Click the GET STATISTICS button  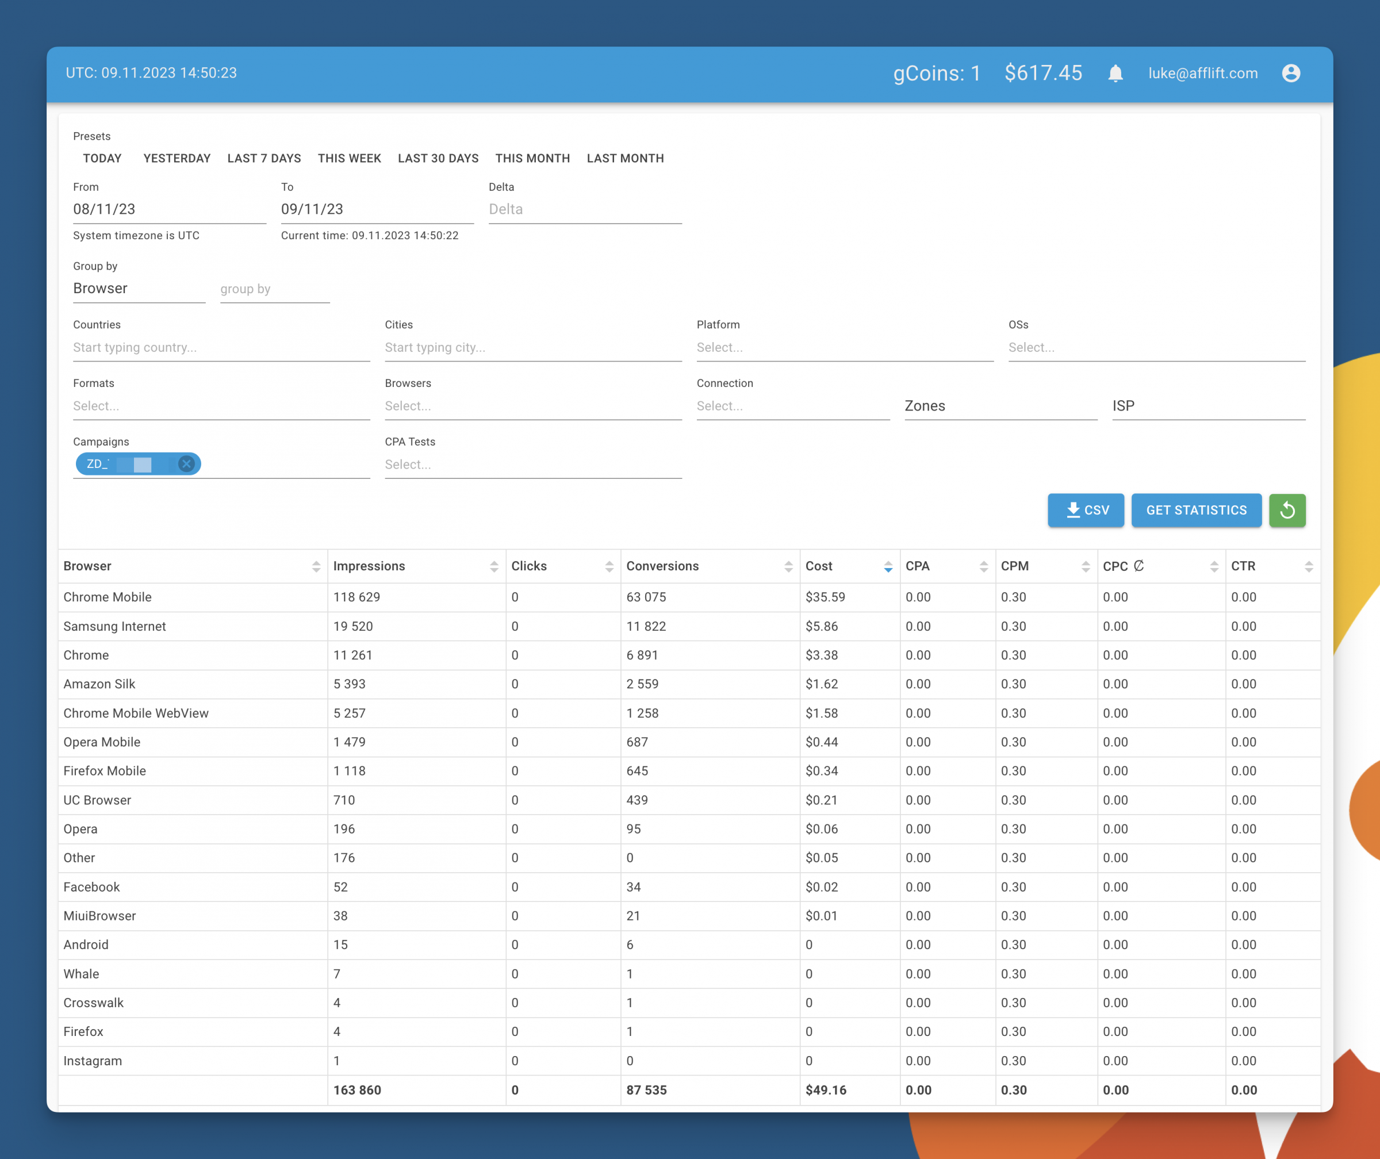pos(1196,509)
